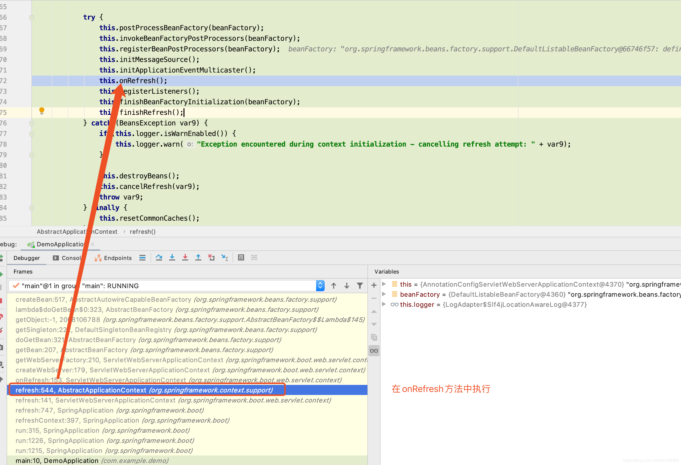Click the copy value icon in Variables sidebar
The width and height of the screenshot is (681, 465).
[374, 337]
